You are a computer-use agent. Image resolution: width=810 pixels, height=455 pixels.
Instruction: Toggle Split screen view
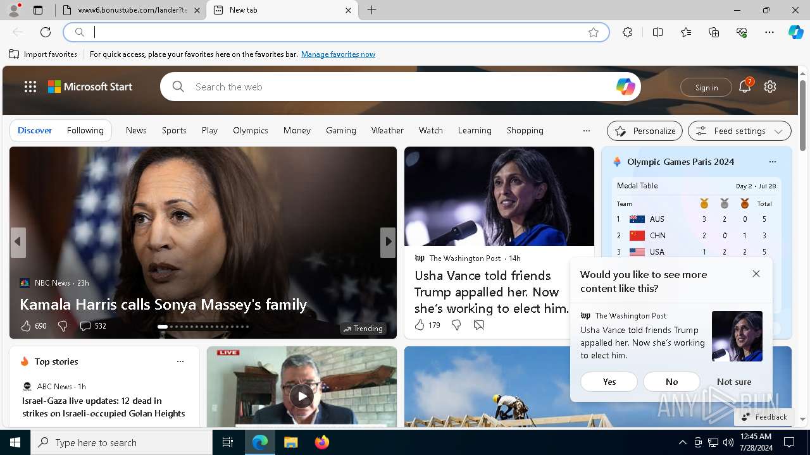tap(657, 32)
